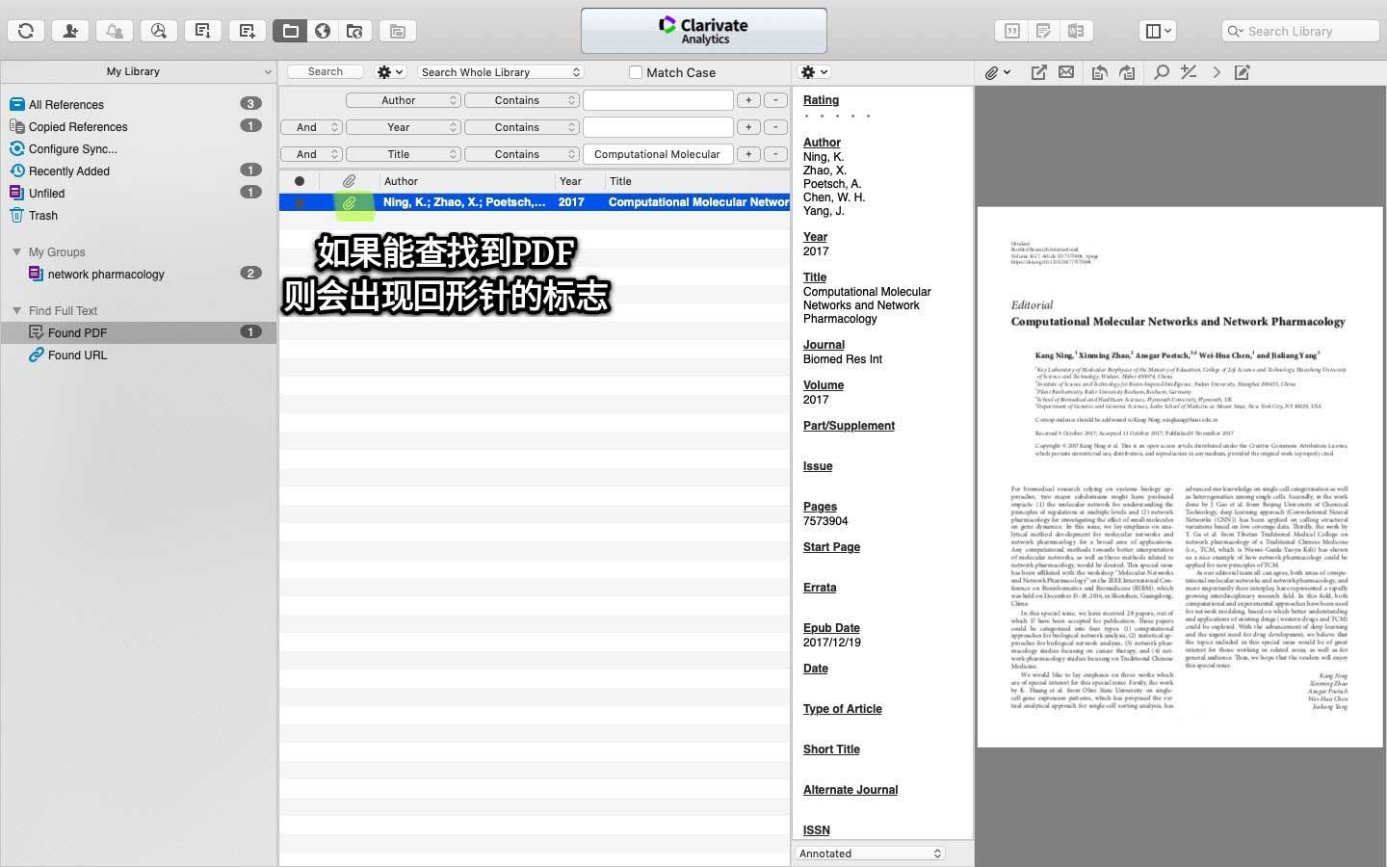Switch to Integrated Library and Online mode
Viewport: 1387px width, 867px height.
pyautogui.click(x=354, y=31)
